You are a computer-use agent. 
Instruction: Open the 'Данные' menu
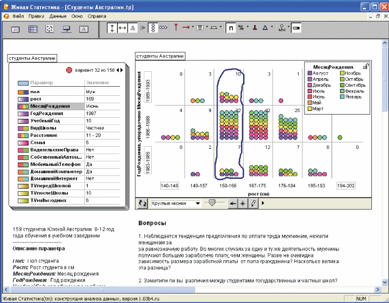coord(58,16)
